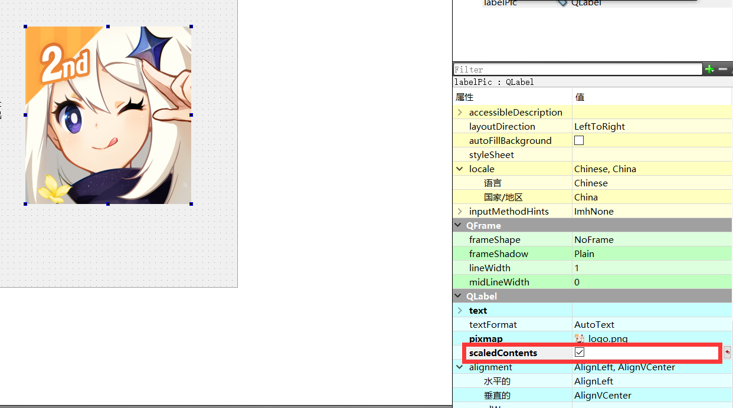
Task: Click the midLineWidth value 0
Action: point(577,282)
